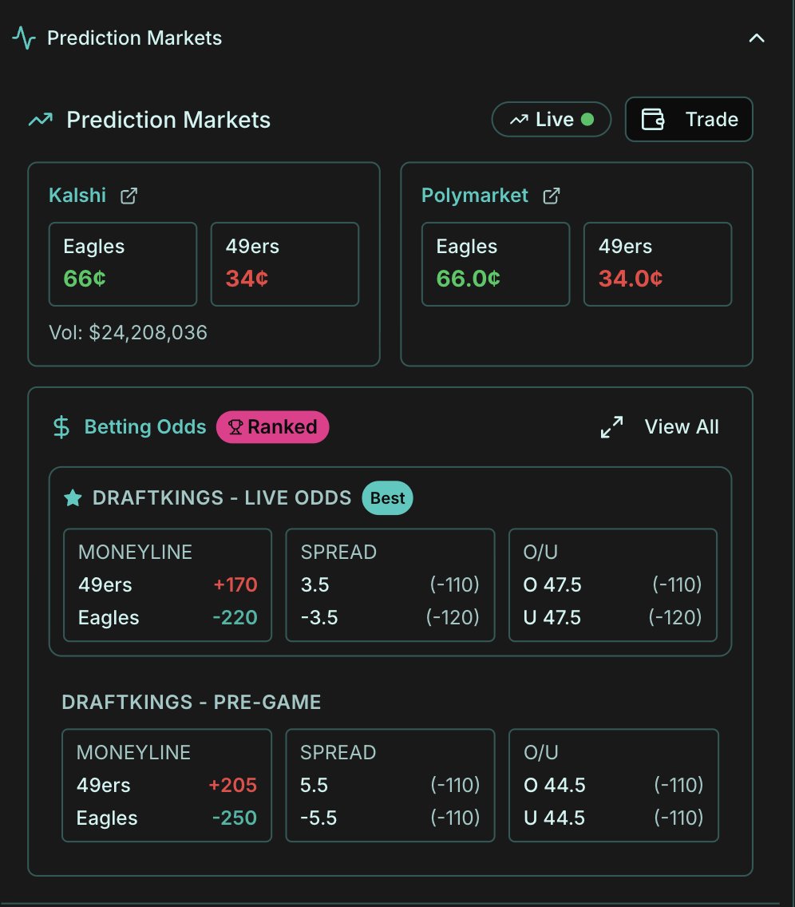Toggle the Live indicator pill
The width and height of the screenshot is (795, 907).
(551, 120)
